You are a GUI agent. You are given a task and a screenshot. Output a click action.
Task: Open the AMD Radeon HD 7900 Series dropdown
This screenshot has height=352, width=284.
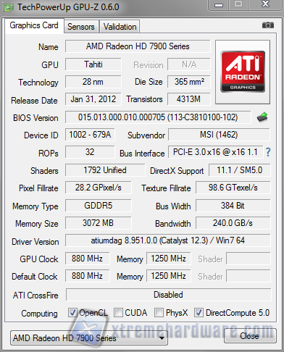click(89, 338)
